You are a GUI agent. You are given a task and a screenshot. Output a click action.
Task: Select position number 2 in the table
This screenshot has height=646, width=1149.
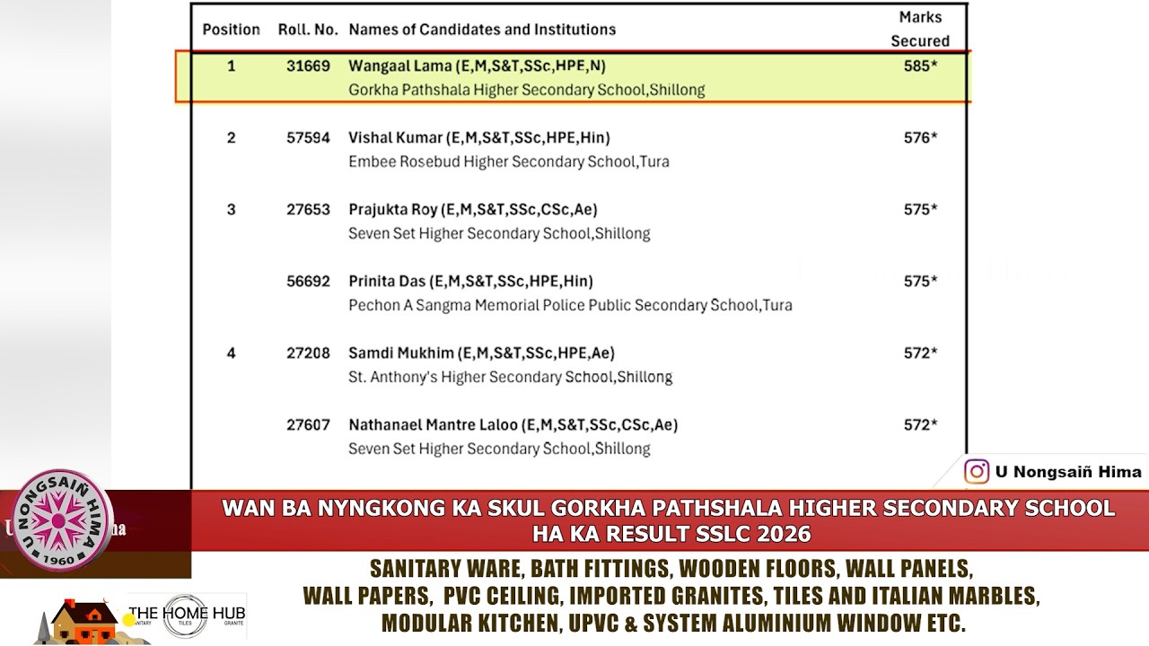coord(231,137)
